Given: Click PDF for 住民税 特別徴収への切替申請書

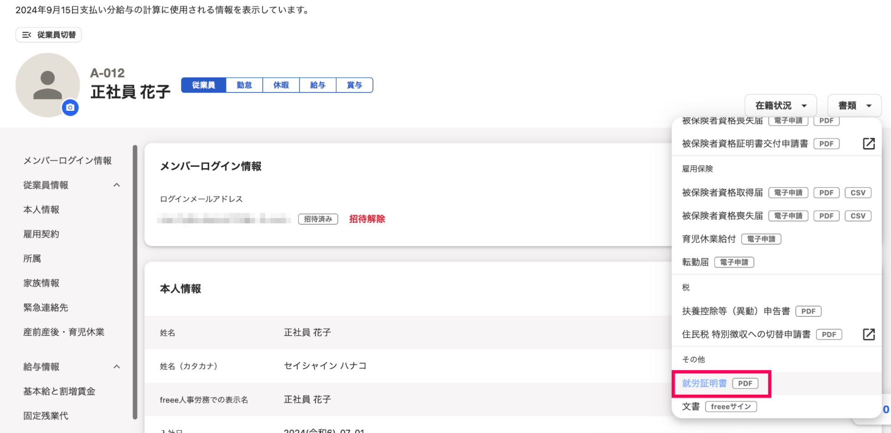Looking at the screenshot, I should tap(829, 335).
